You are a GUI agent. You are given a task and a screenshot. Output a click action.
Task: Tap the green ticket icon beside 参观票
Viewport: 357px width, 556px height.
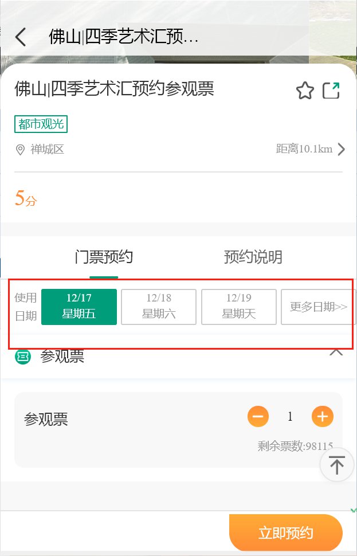coord(23,356)
